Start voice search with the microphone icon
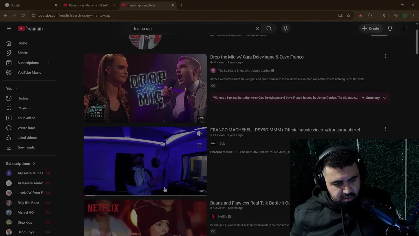The width and height of the screenshot is (419, 236). point(286,29)
